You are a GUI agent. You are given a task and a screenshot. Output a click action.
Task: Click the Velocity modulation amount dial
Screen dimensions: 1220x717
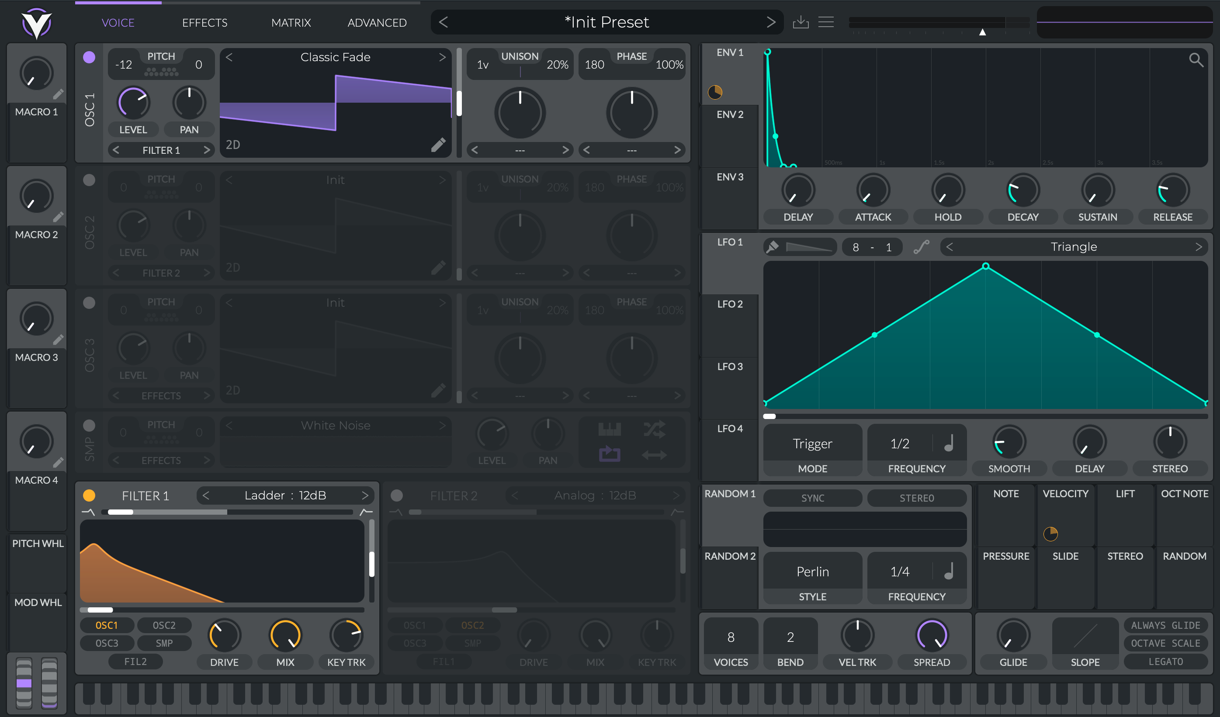(x=1050, y=534)
